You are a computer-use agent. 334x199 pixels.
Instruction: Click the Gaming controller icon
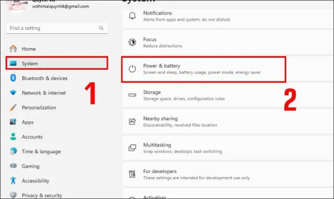pyautogui.click(x=13, y=166)
